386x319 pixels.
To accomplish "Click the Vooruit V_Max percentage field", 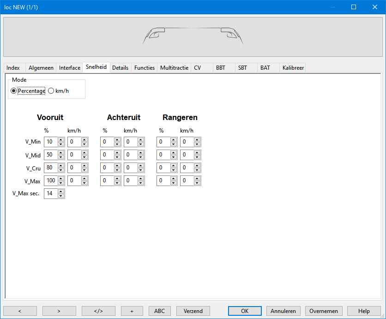I will (x=50, y=181).
